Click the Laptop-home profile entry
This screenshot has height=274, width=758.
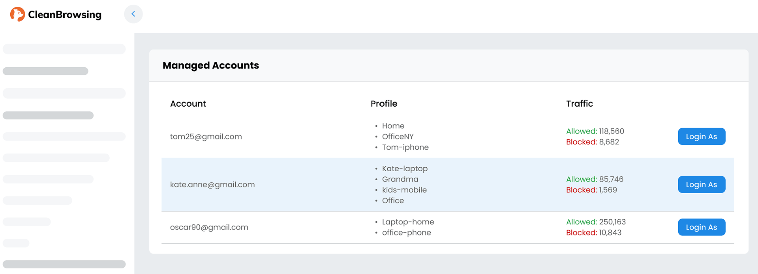tap(408, 222)
